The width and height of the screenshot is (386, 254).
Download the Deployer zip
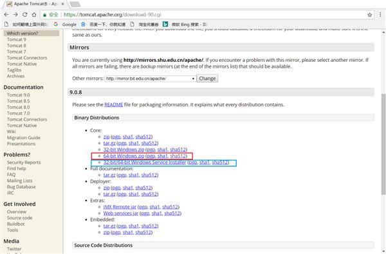106,188
